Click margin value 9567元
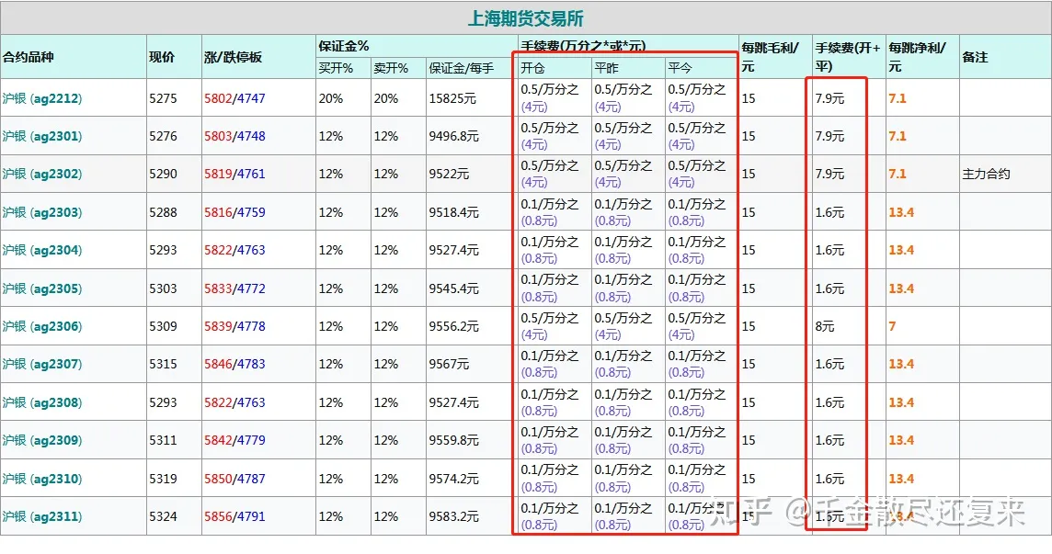 click(449, 364)
